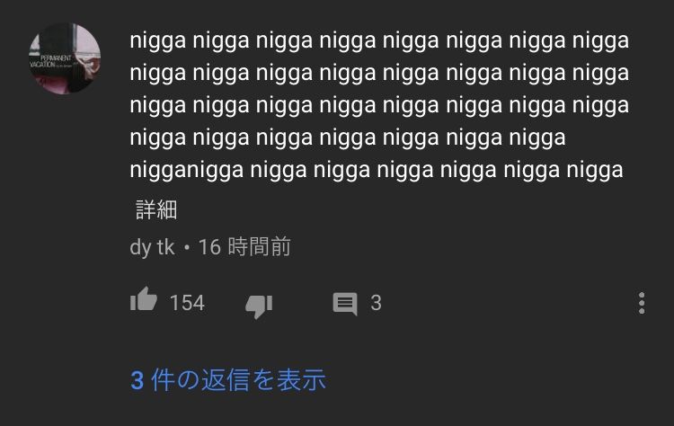Click the reply count number 3
Viewport: 674px width, 426px height.
(x=377, y=303)
